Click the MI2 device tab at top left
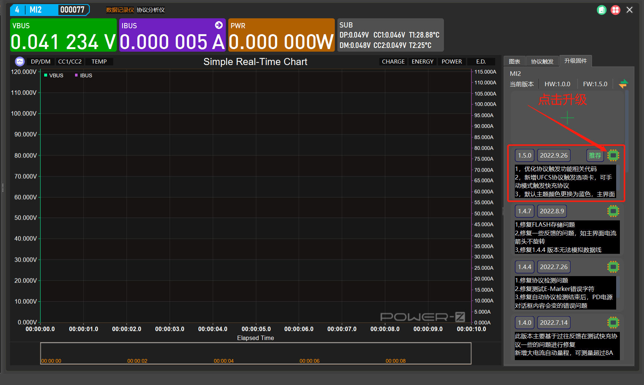Screen dimensions: 644x385 (36, 10)
